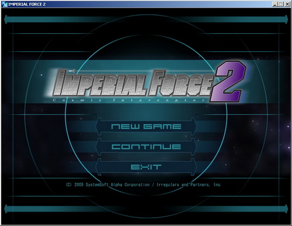292x226 pixels.
Task: Click the SystemSoft Alpha Corporation copyright text
Action: (118, 185)
